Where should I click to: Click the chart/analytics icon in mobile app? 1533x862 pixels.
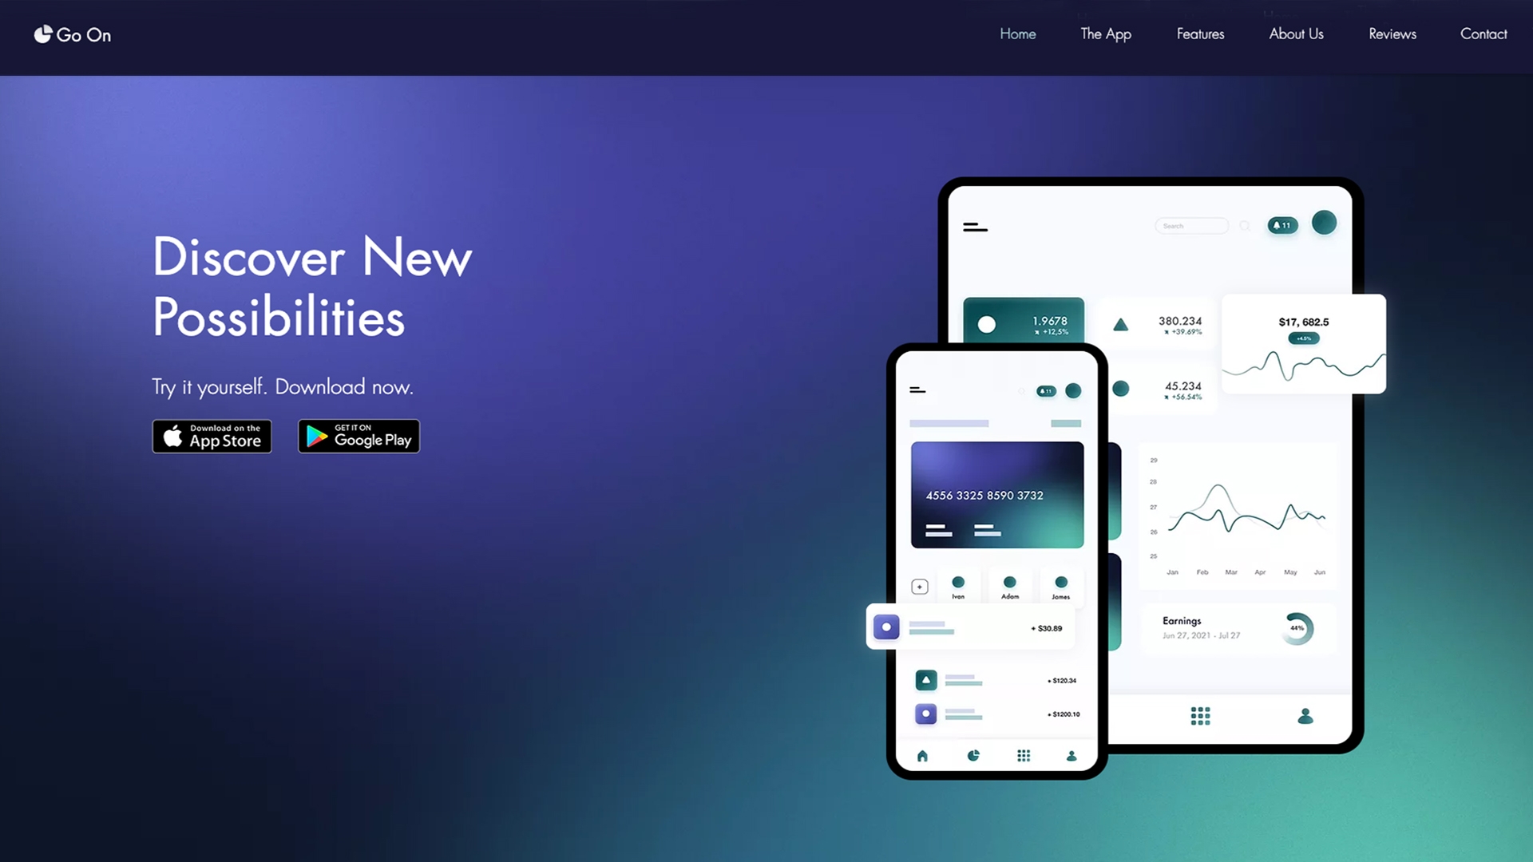(x=972, y=756)
